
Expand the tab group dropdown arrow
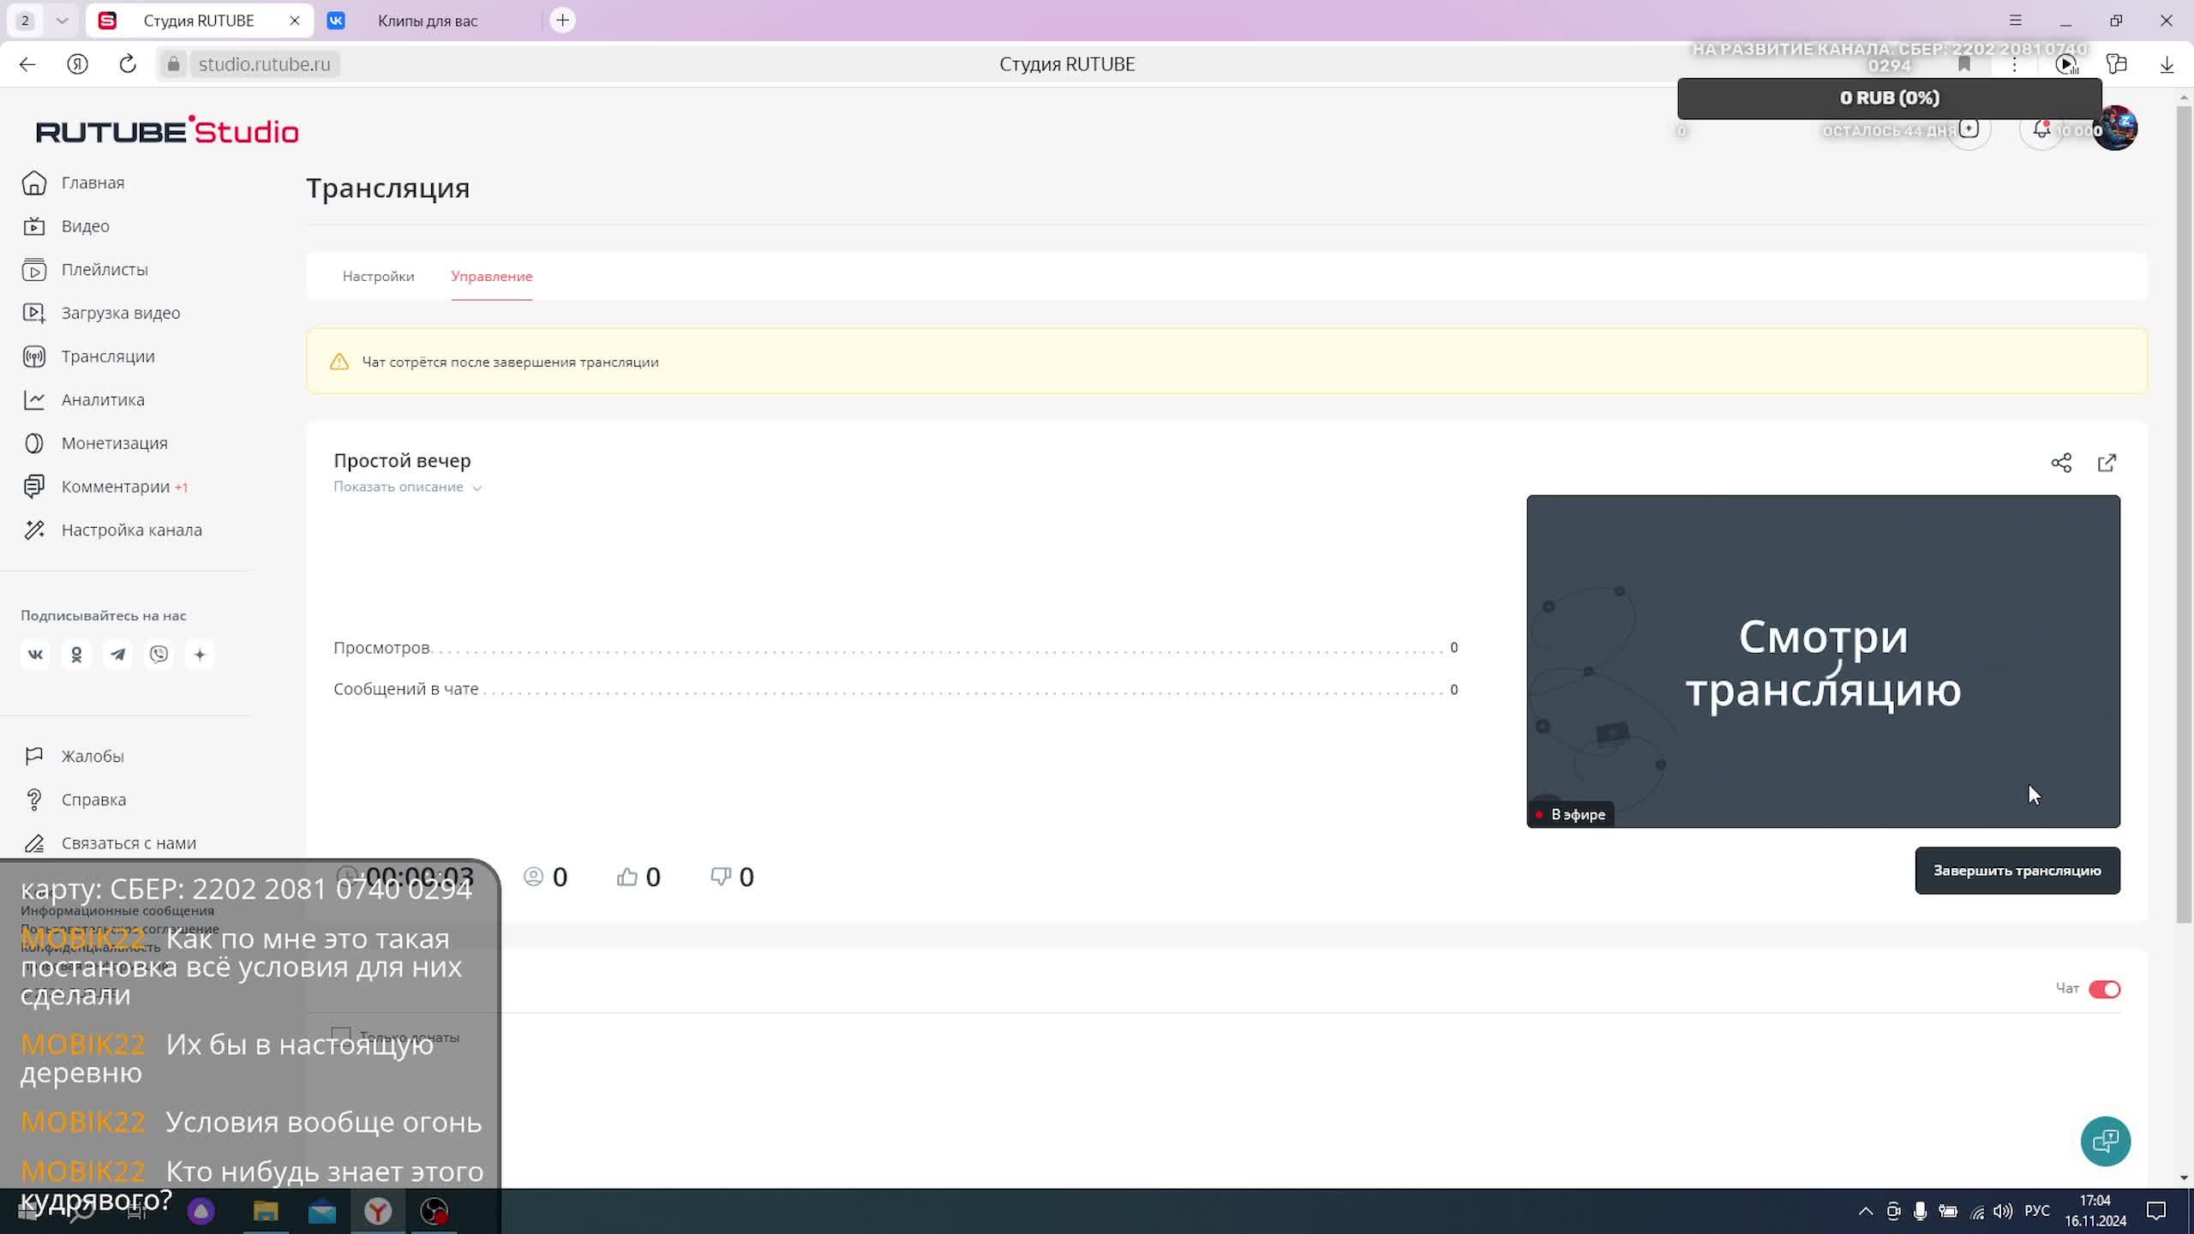tap(62, 21)
